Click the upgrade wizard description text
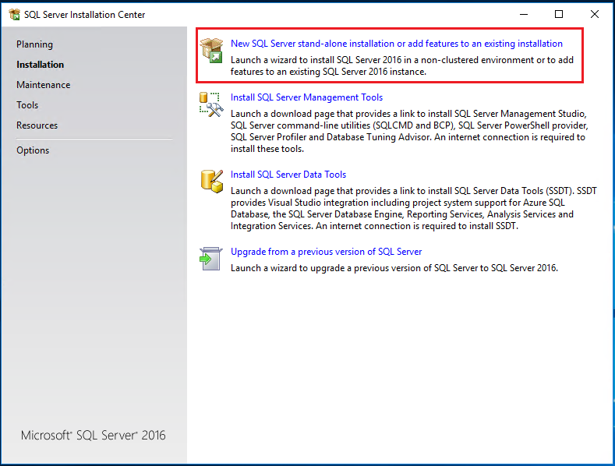The height and width of the screenshot is (466, 615). point(394,268)
